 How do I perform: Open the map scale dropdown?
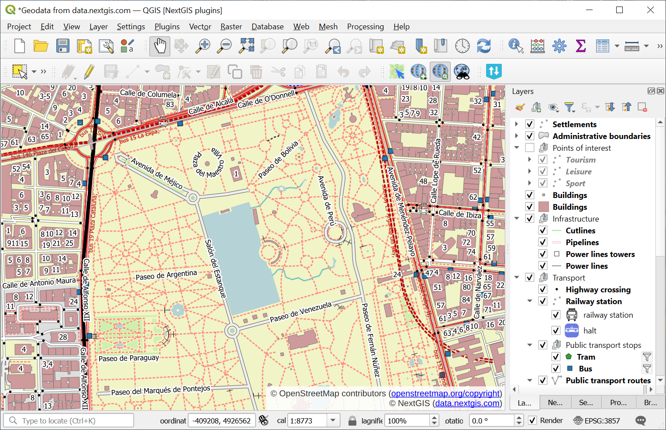333,420
